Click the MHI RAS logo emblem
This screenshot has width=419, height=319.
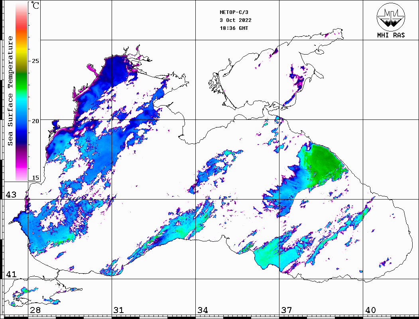(391, 17)
